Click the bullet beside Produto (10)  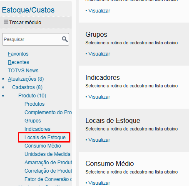pyautogui.click(x=3, y=96)
